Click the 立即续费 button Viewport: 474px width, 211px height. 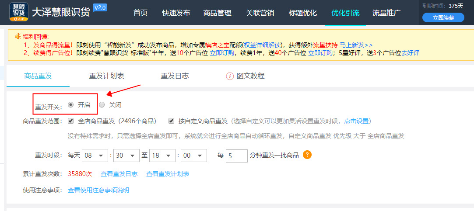point(443,18)
